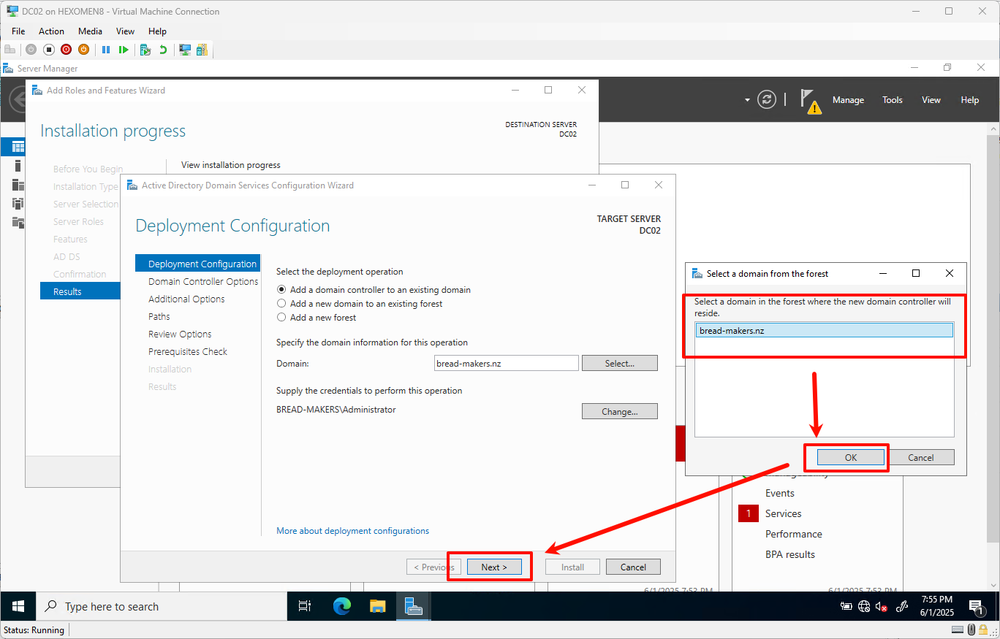Click the Select... button next to Domain

point(619,363)
